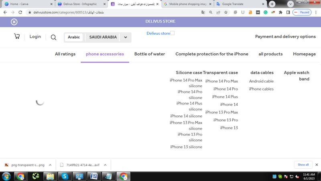Open the Windows Start menu
The width and height of the screenshot is (321, 181).
6,176
